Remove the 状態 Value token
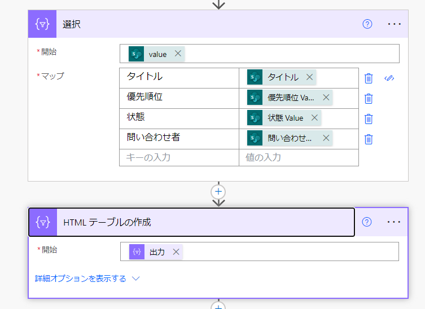 (x=314, y=117)
